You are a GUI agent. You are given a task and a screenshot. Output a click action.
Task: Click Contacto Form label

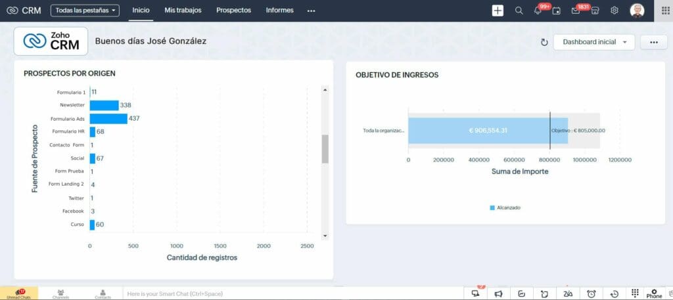(x=67, y=145)
